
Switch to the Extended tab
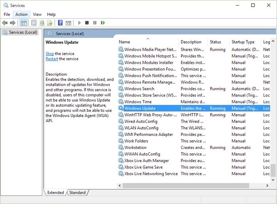pyautogui.click(x=55, y=193)
